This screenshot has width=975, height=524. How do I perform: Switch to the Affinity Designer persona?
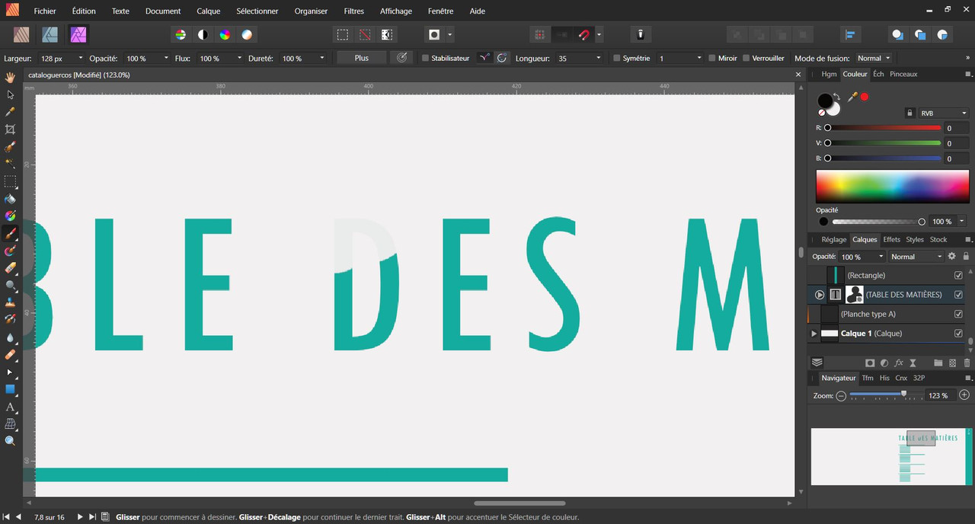click(50, 34)
